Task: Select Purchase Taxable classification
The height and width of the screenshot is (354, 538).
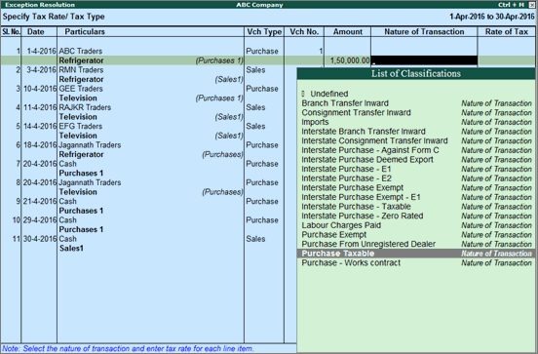Action: pos(416,254)
